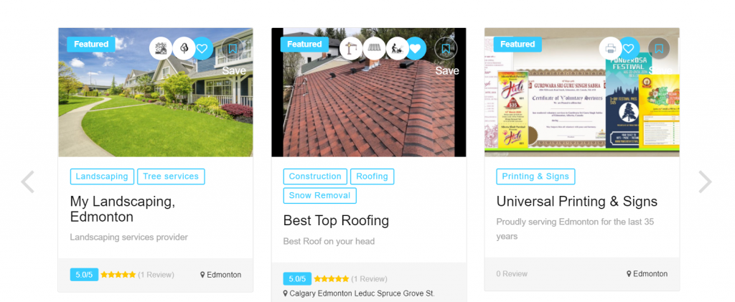
Task: Go to previous listings with left arrow
Action: (x=28, y=181)
